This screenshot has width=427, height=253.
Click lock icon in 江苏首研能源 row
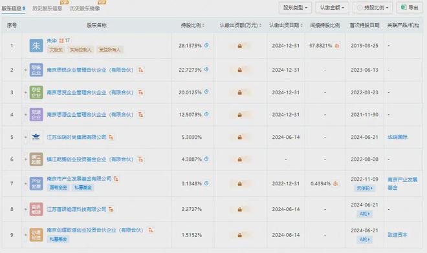coord(239,209)
